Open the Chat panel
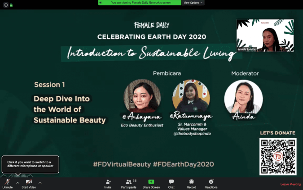303x190 pixels. 171,182
